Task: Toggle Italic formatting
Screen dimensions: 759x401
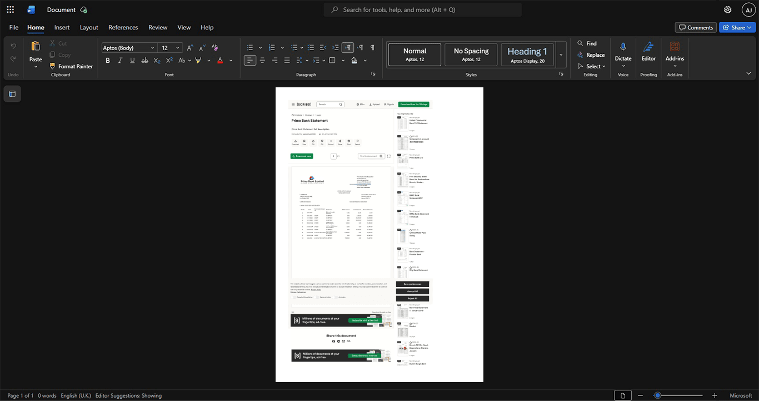Action: coord(120,60)
